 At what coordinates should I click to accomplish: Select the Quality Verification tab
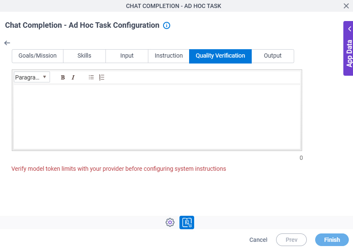(220, 56)
